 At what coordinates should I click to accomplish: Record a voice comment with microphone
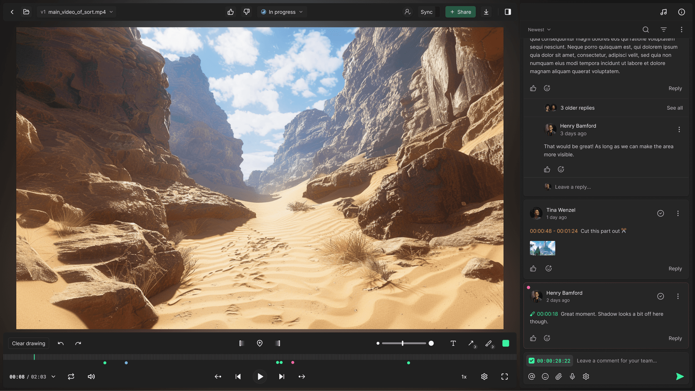point(572,376)
